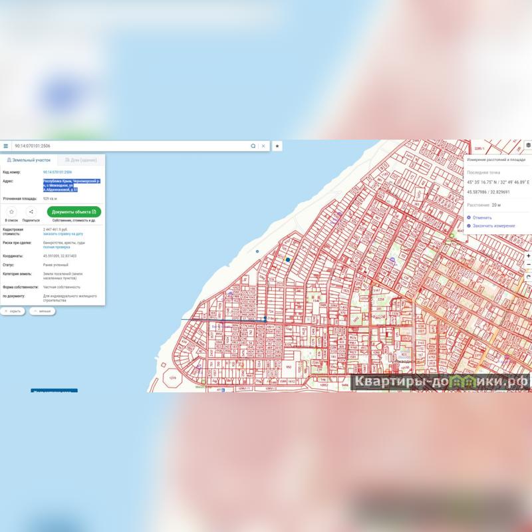Zoom in the map with plus button
The height and width of the screenshot is (532, 532).
point(528,256)
